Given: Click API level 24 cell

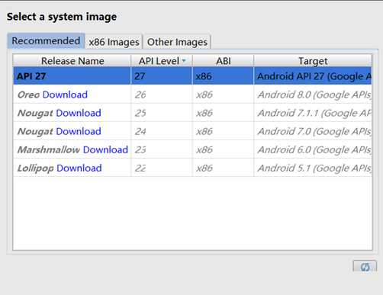Looking at the screenshot, I should click(x=162, y=131).
